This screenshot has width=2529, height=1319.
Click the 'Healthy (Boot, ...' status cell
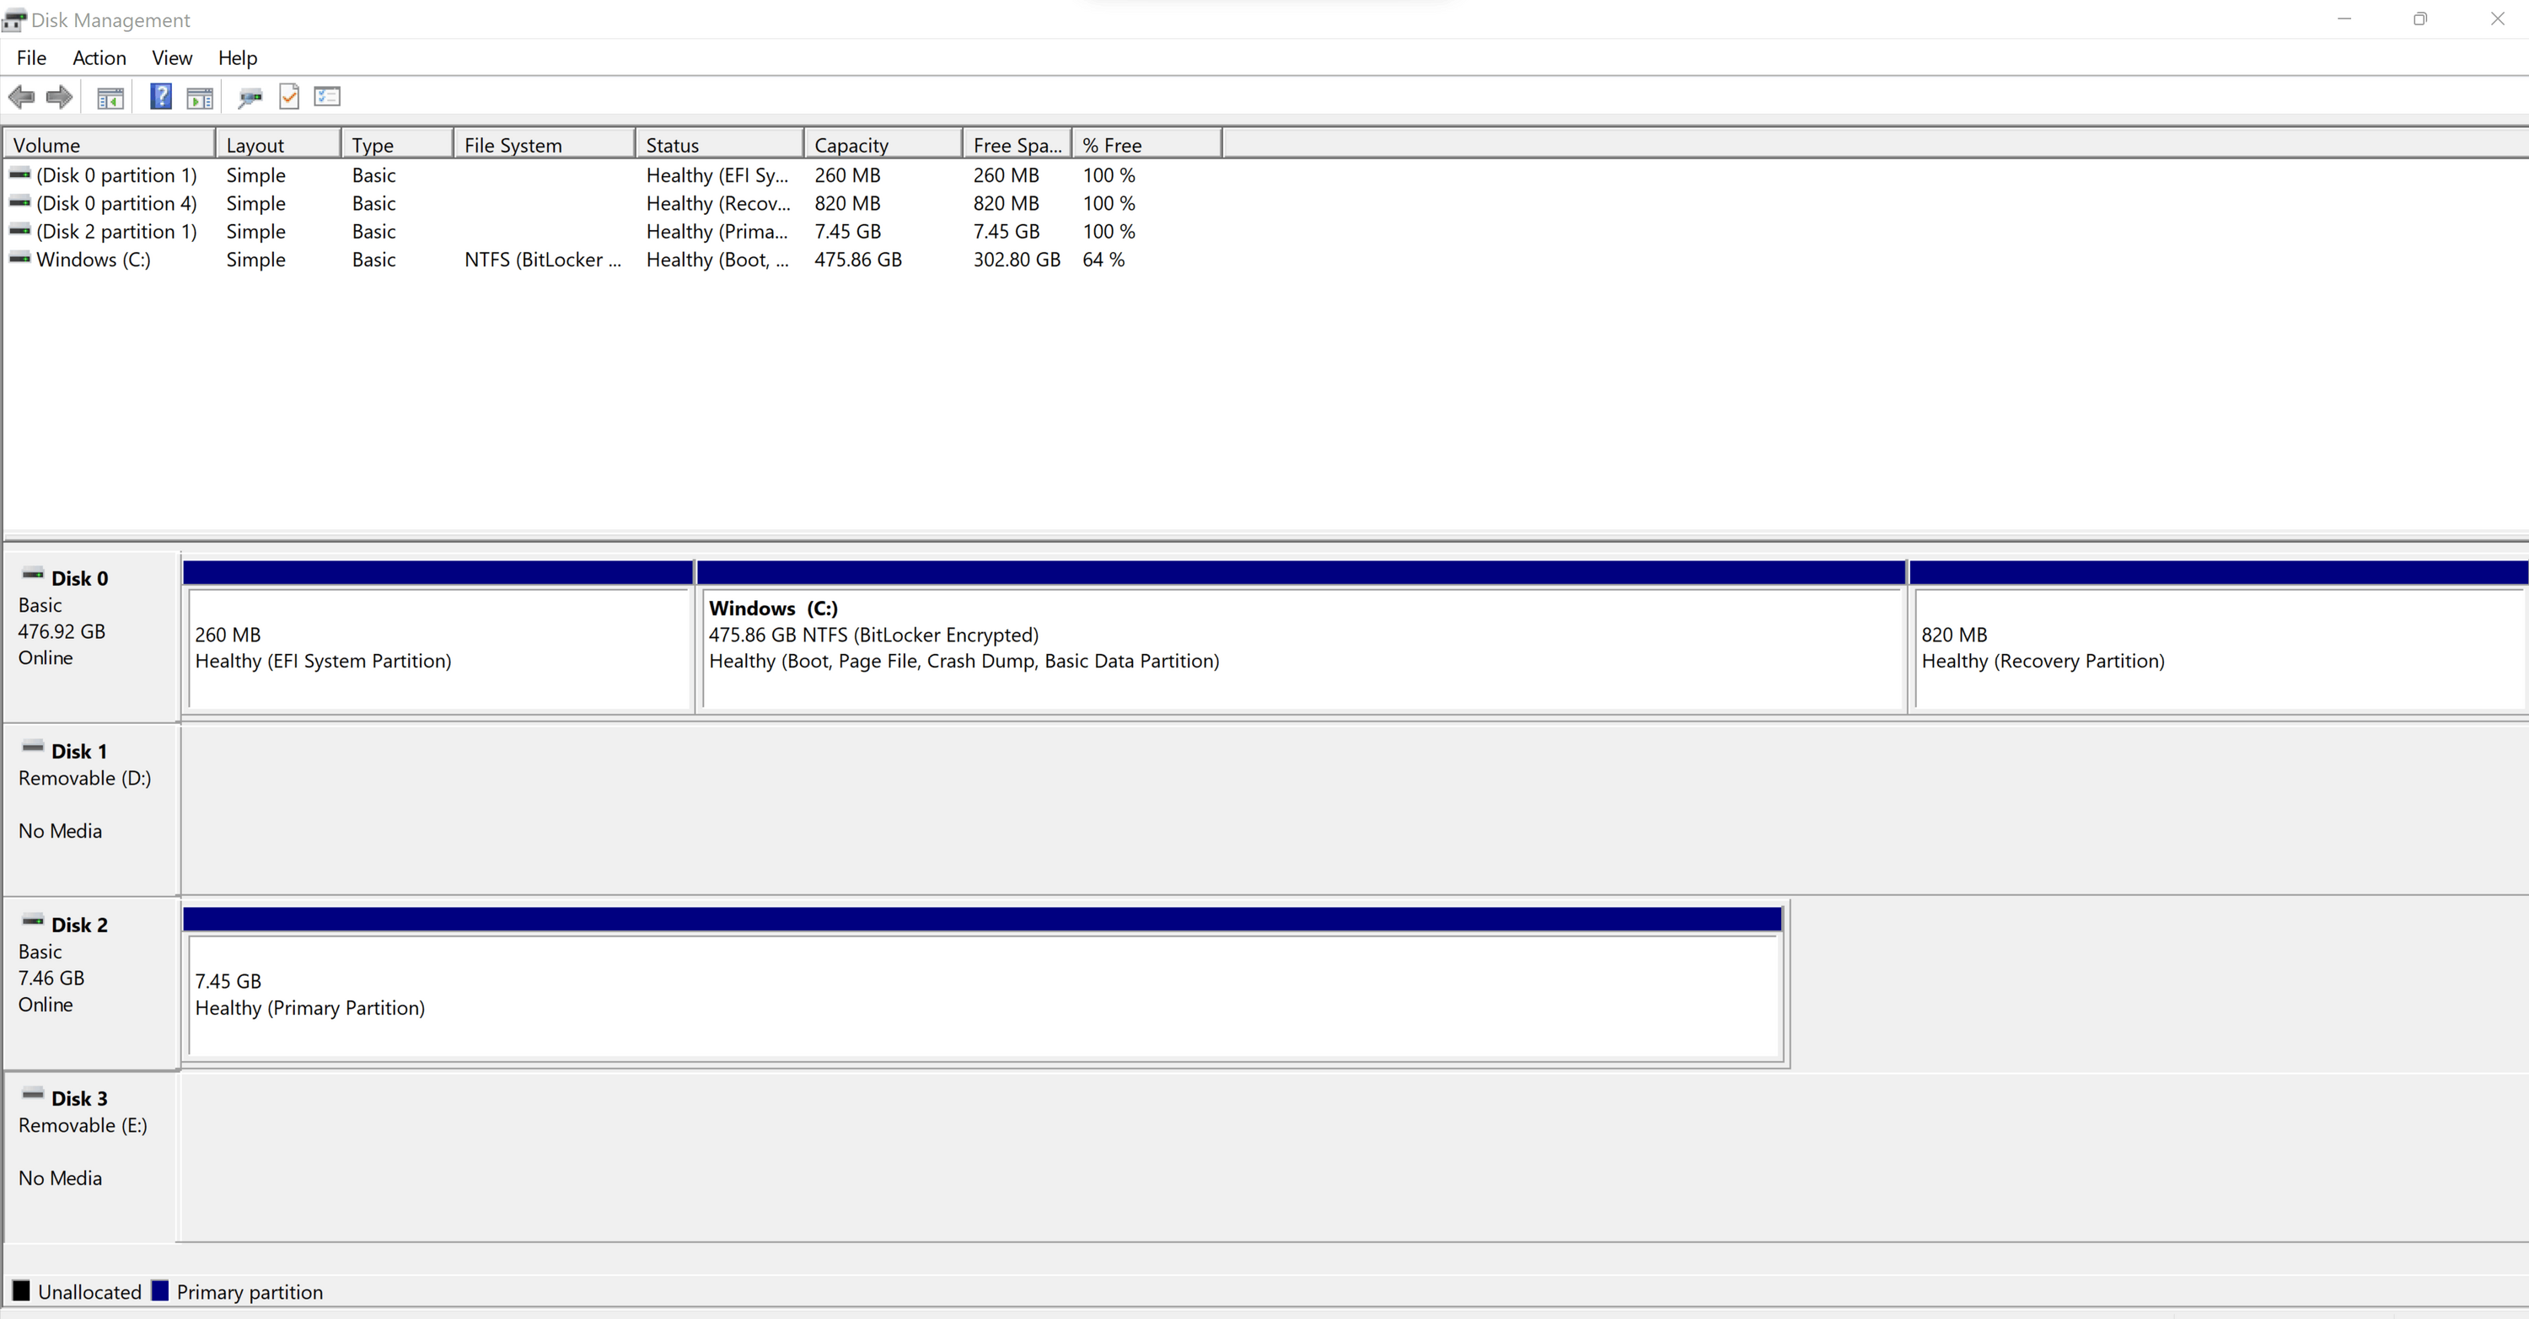click(717, 259)
